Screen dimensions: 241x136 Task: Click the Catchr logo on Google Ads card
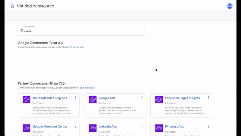point(93,99)
